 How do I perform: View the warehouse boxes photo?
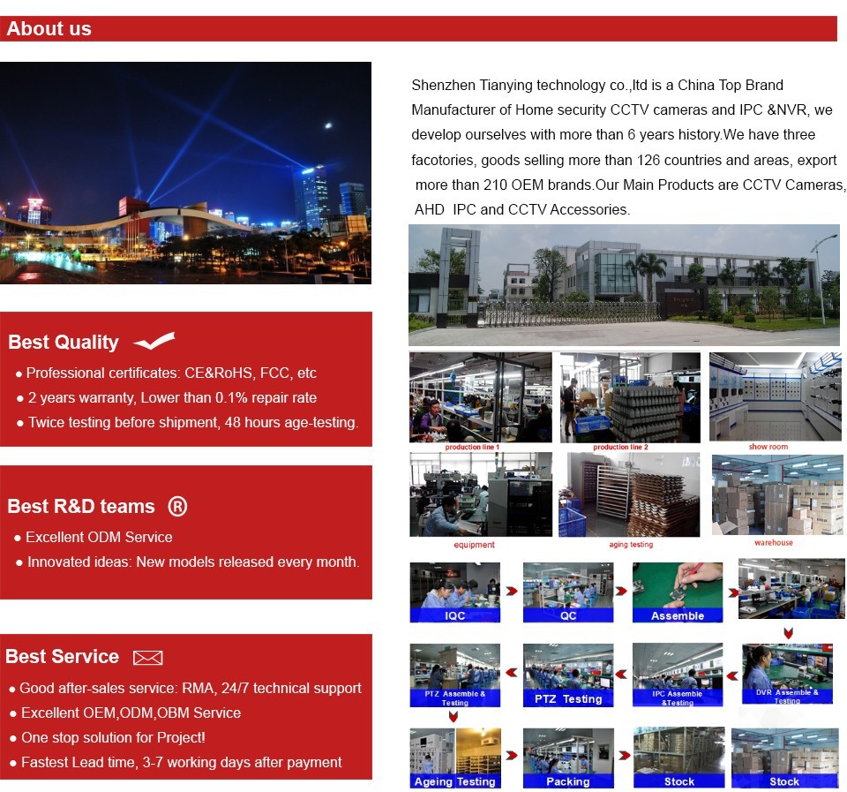pos(776,494)
